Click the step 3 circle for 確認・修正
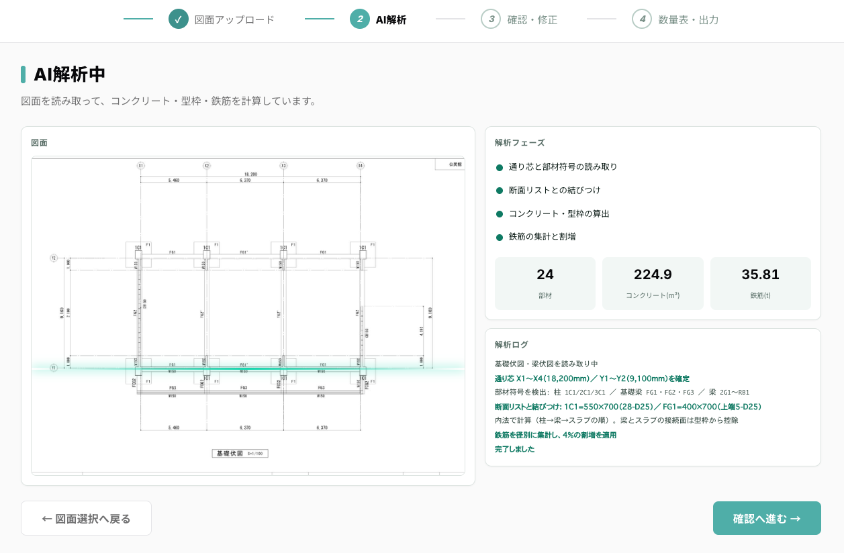Screen dimensions: 844x553 491,19
